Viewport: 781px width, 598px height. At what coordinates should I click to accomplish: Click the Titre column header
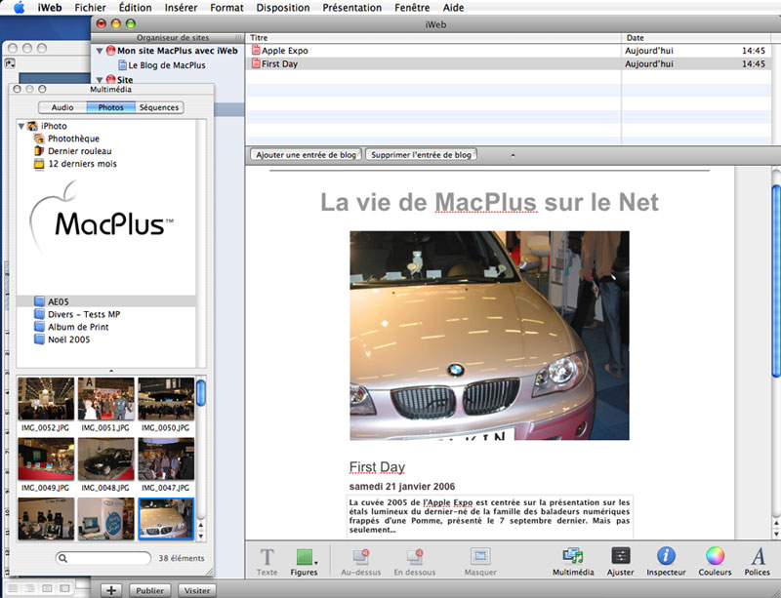coord(433,38)
